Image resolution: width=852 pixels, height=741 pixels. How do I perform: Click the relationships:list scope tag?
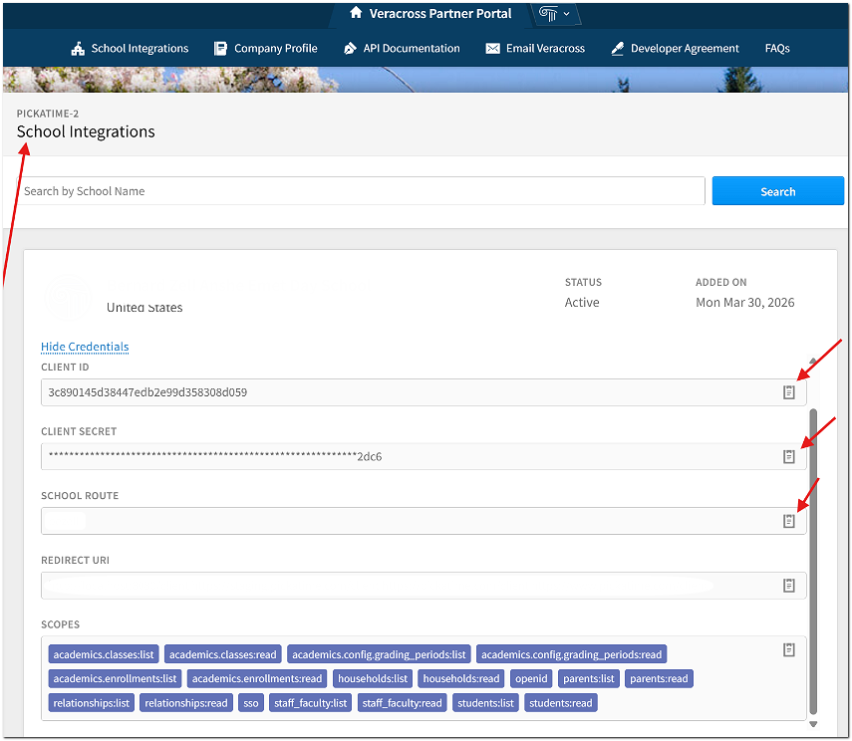(92, 703)
